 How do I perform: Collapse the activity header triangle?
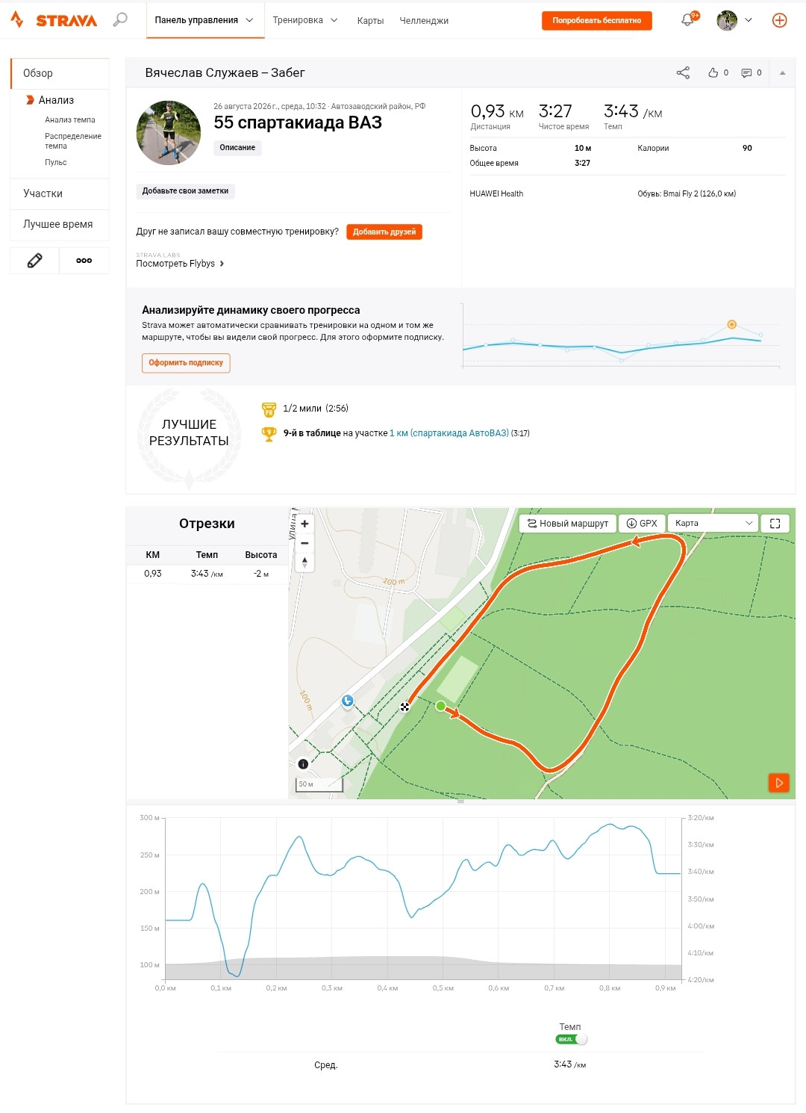pos(782,72)
